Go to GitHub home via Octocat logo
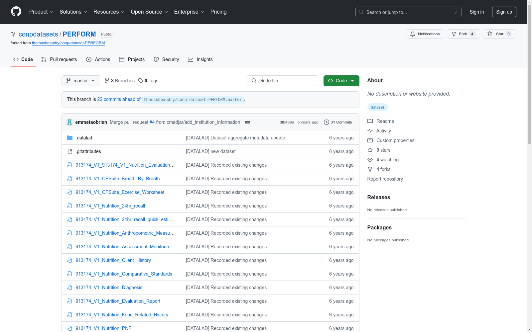The image size is (532, 332). (x=16, y=12)
